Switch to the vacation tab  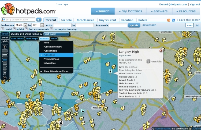pyautogui.click(x=127, y=20)
